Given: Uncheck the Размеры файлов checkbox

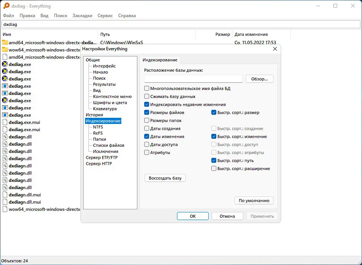Looking at the screenshot, I should [146, 112].
